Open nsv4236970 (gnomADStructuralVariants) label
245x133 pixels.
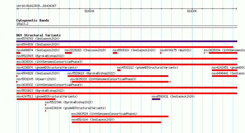47,67
